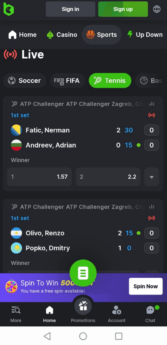Bet on winner 1 at odds 1.57
The width and height of the screenshot is (167, 345).
tap(39, 177)
